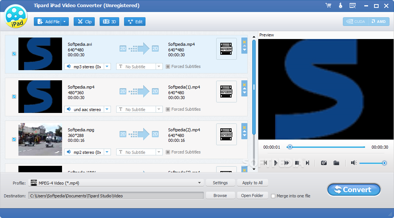This screenshot has width=394, height=218.
Task: Toggle the checkbox for Softpedia.avi
Action: pyautogui.click(x=14, y=54)
